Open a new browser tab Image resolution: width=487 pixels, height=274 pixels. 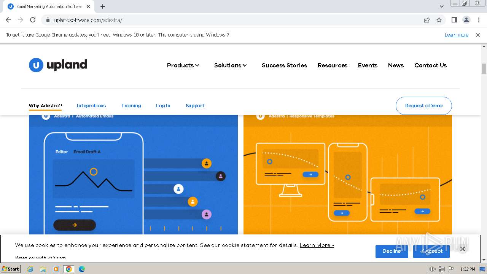(x=103, y=6)
